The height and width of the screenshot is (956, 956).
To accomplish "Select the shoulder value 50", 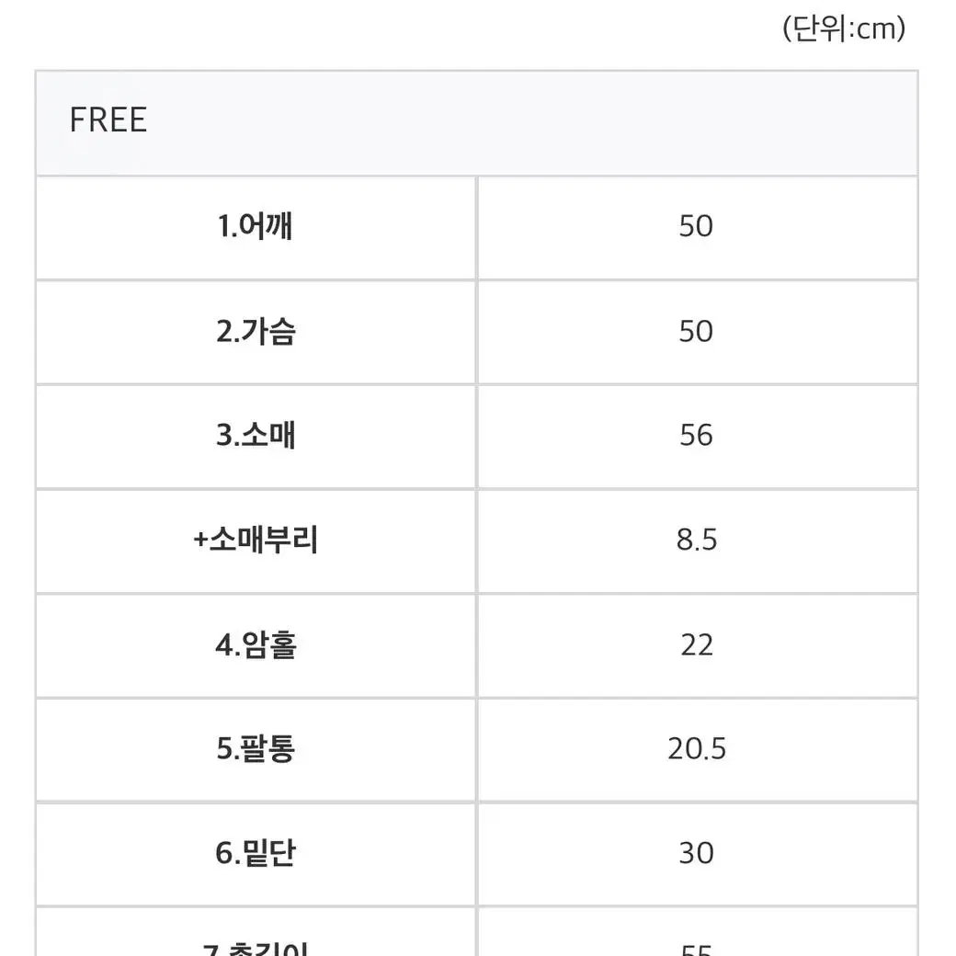I will [696, 226].
